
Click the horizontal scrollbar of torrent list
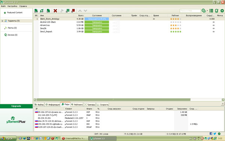[113, 100]
